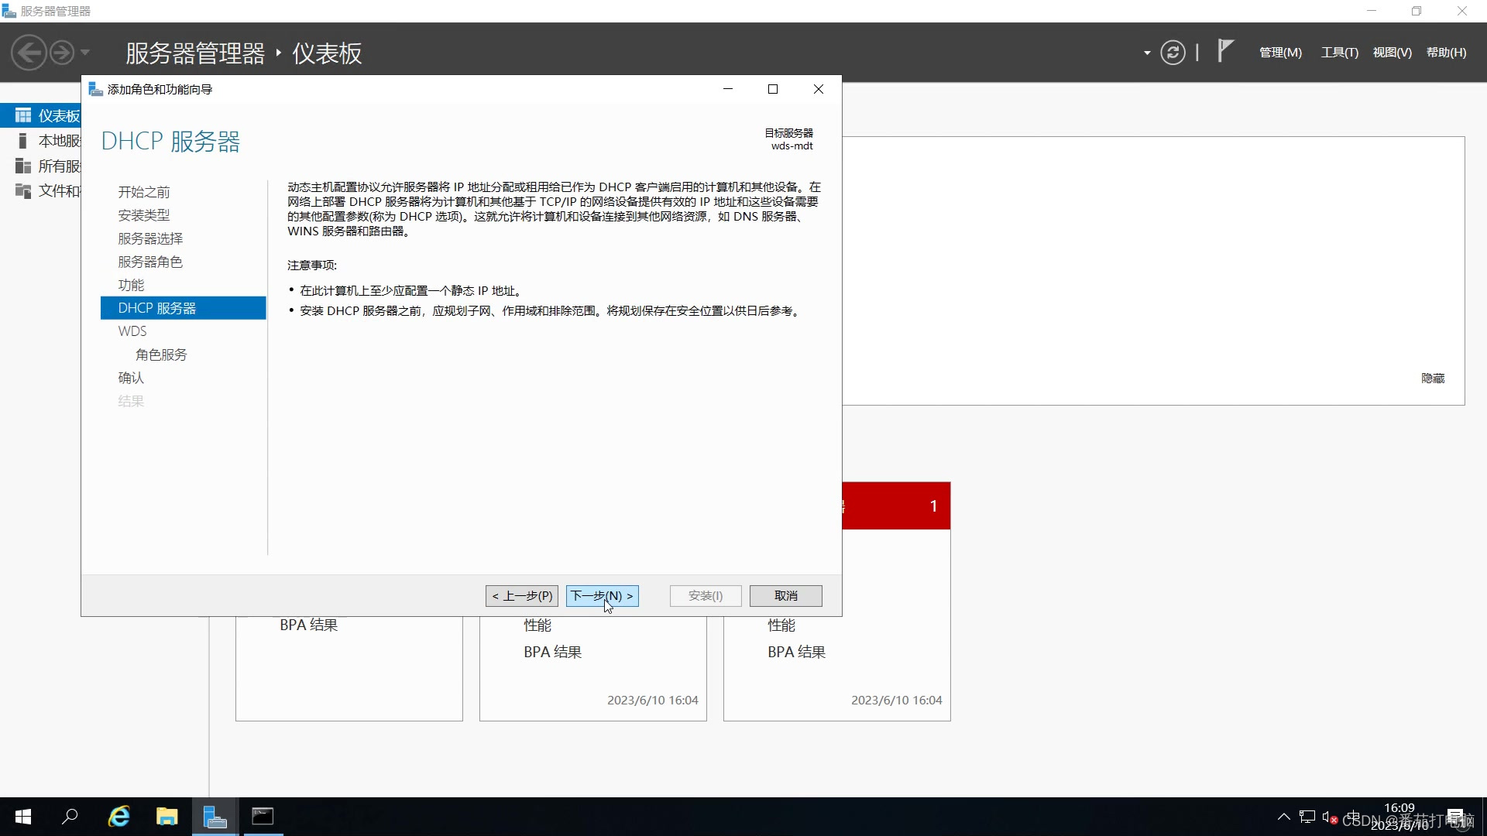1487x836 pixels.
Task: Click Server Manager taskbar icon
Action: pos(215,817)
